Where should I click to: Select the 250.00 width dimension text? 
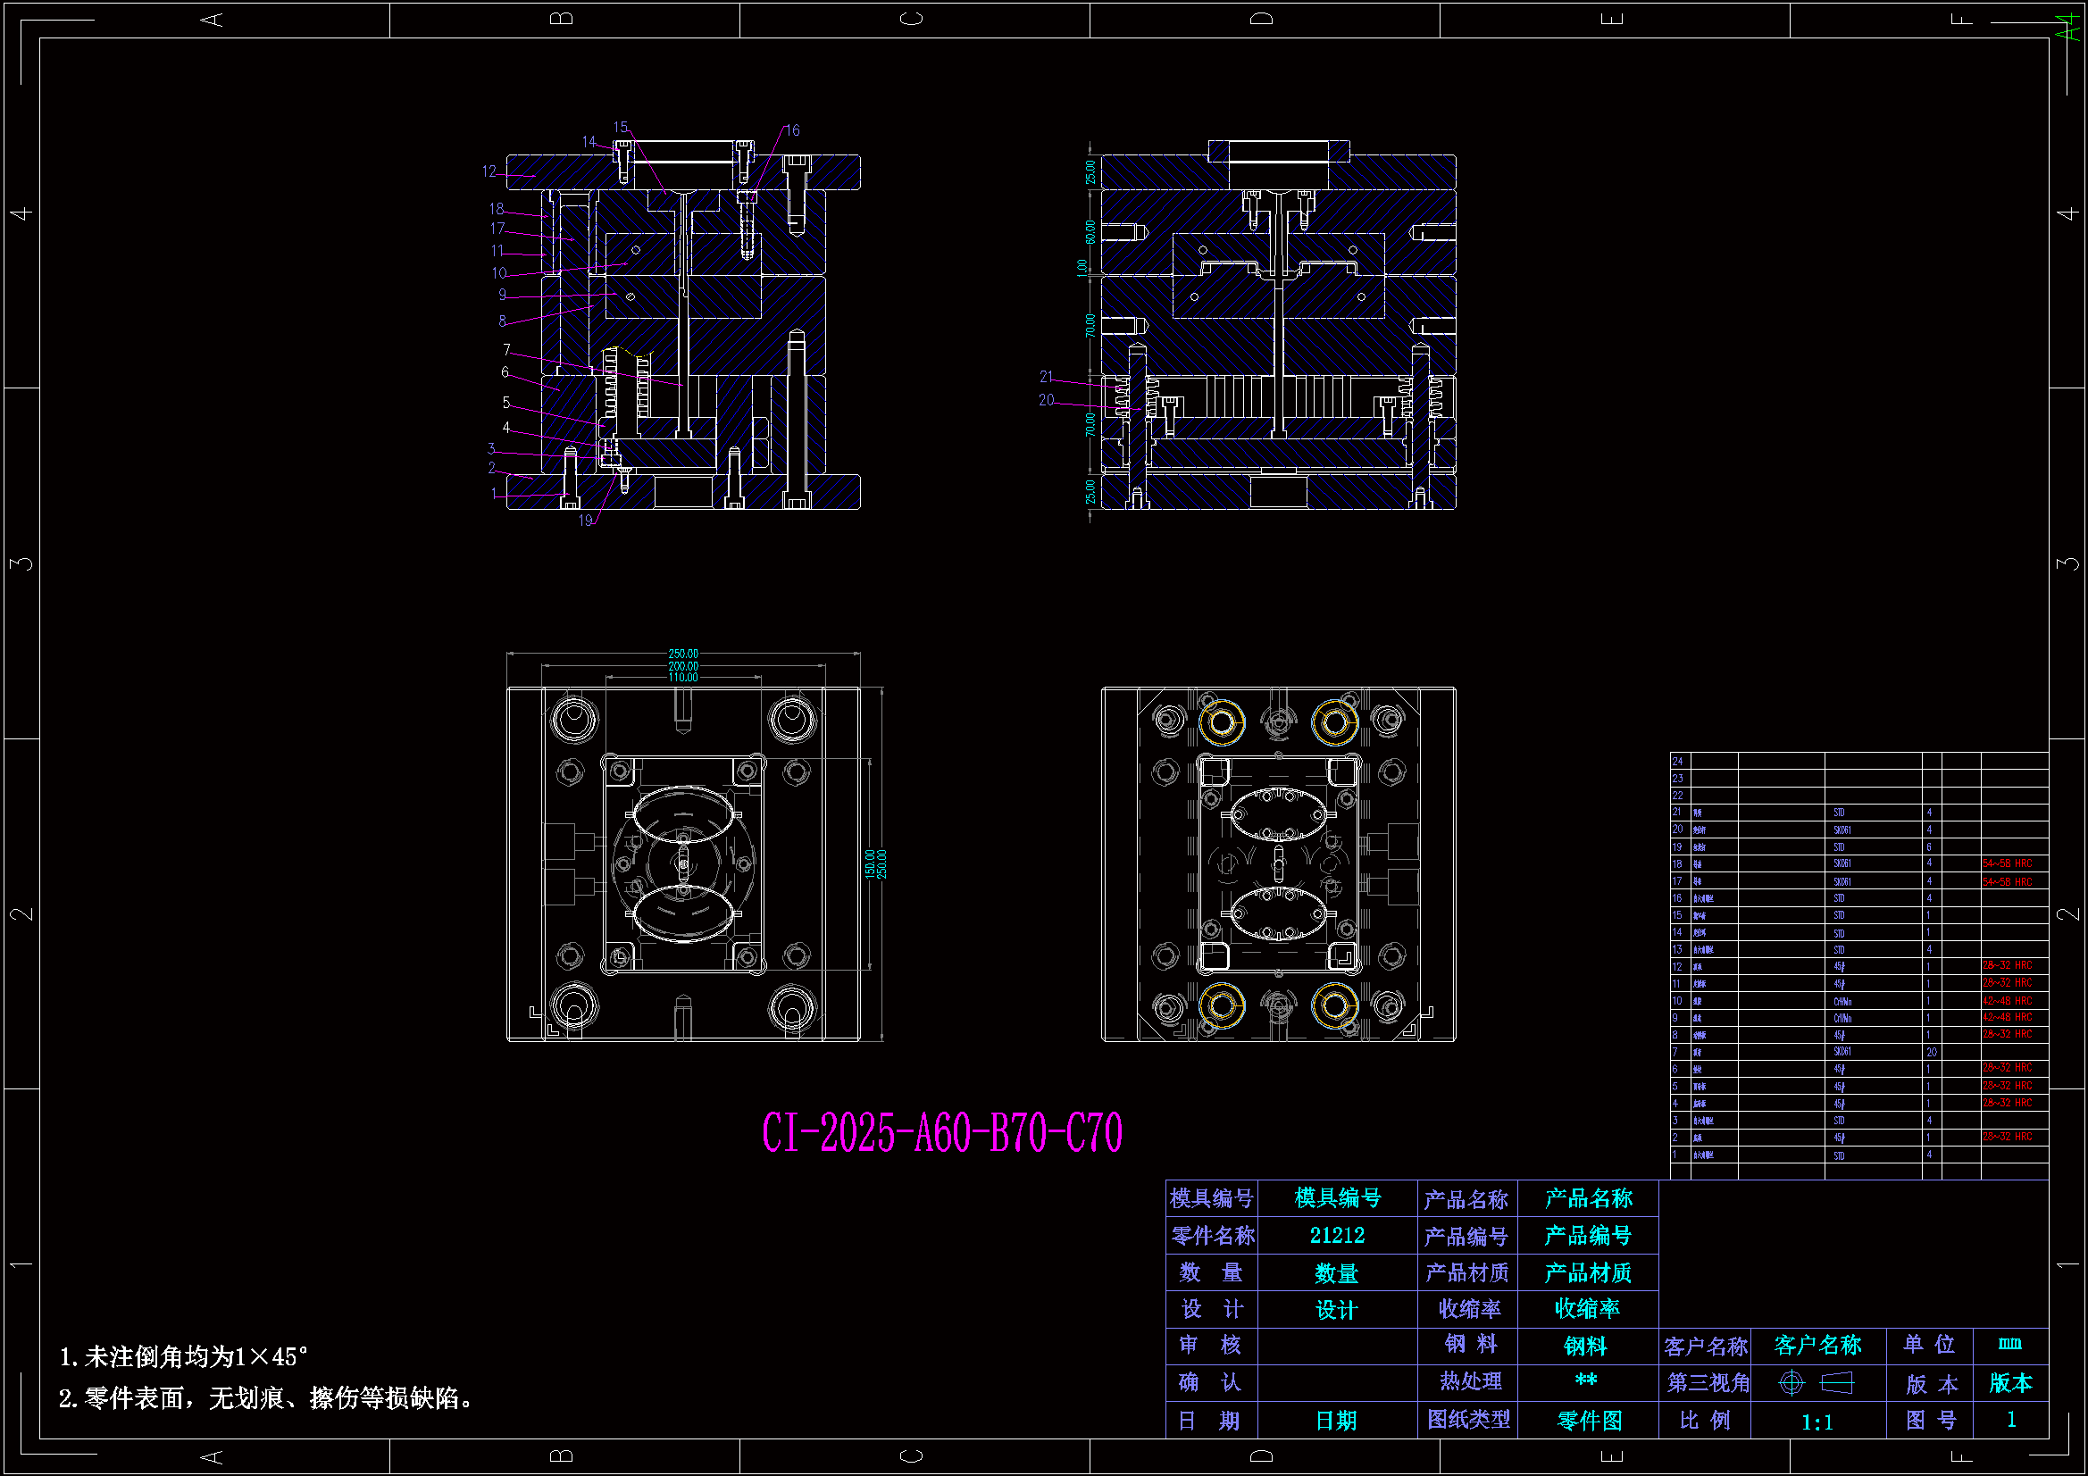pyautogui.click(x=683, y=654)
